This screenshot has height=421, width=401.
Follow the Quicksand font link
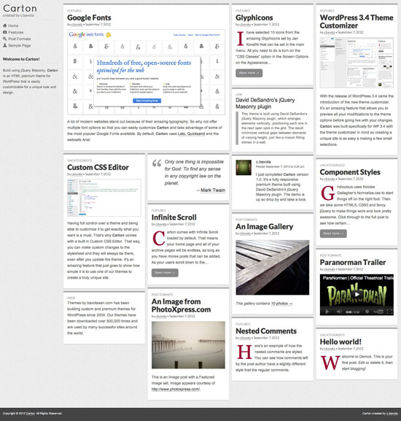pos(196,134)
